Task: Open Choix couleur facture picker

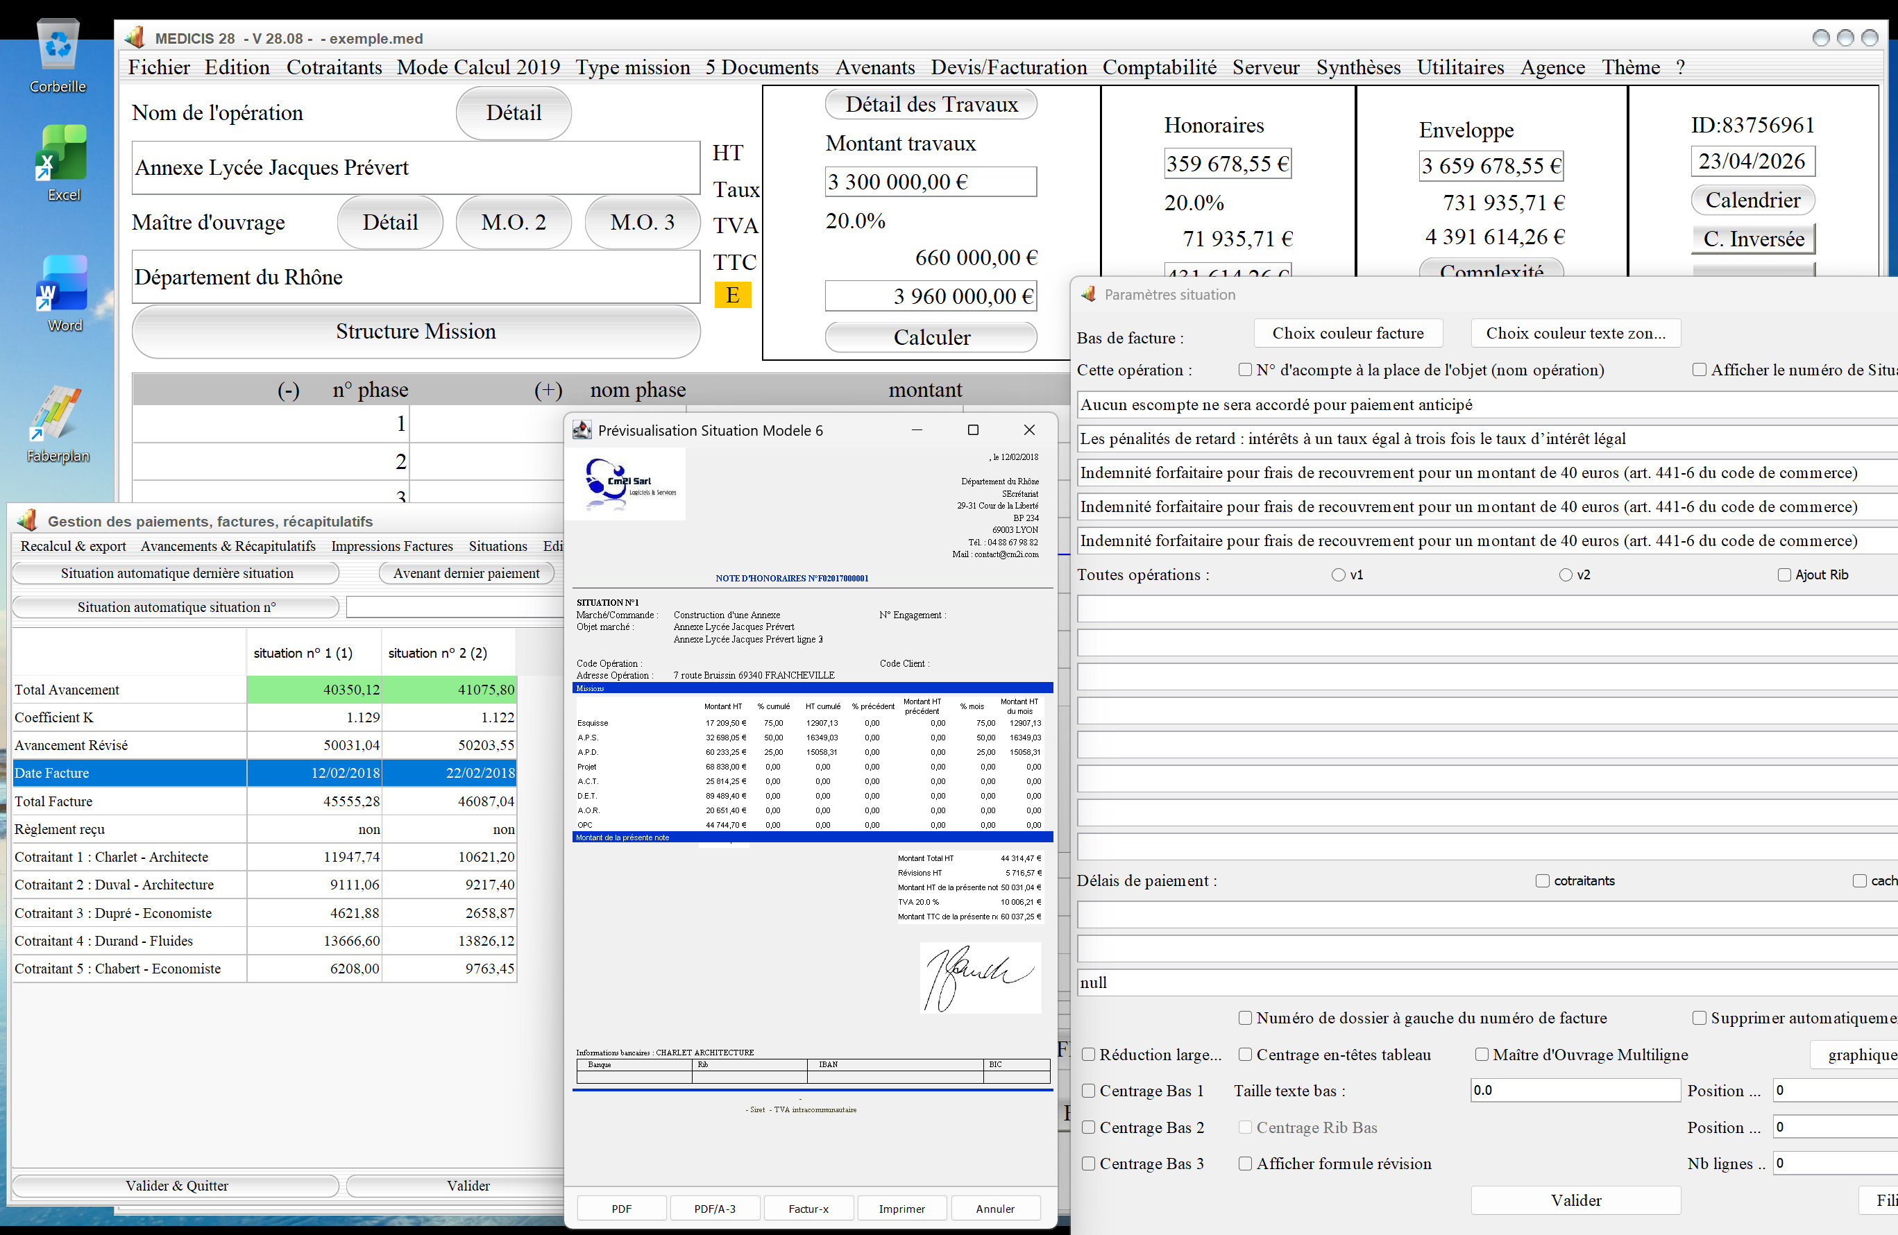Action: 1347,332
